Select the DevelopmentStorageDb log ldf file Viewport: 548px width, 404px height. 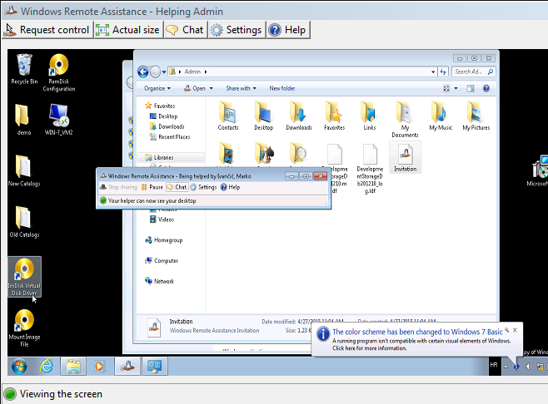[370, 169]
